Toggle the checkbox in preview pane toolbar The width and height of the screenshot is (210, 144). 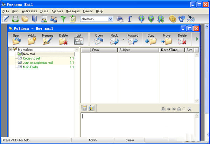(x=184, y=109)
